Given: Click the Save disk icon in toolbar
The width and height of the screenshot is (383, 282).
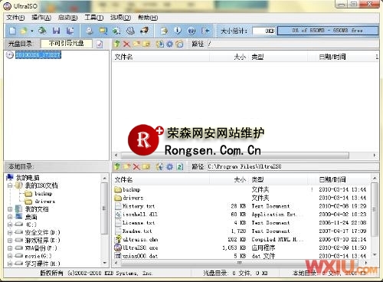Looking at the screenshot, I should point(56,31).
